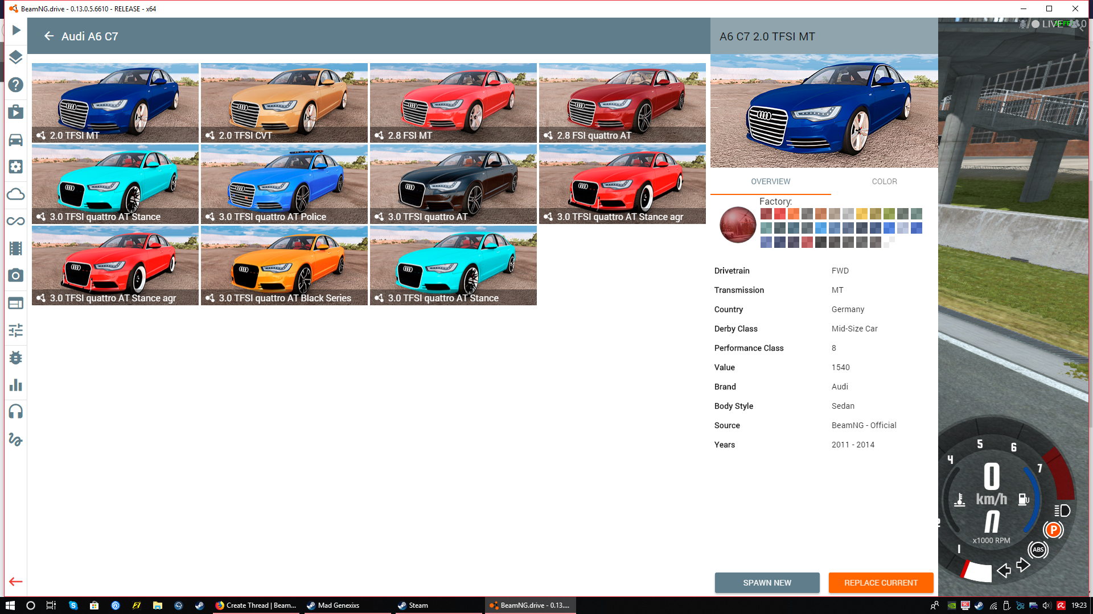The image size is (1093, 614).
Task: Select the 2.8 FSI MT red car thumbnail
Action: tap(453, 103)
